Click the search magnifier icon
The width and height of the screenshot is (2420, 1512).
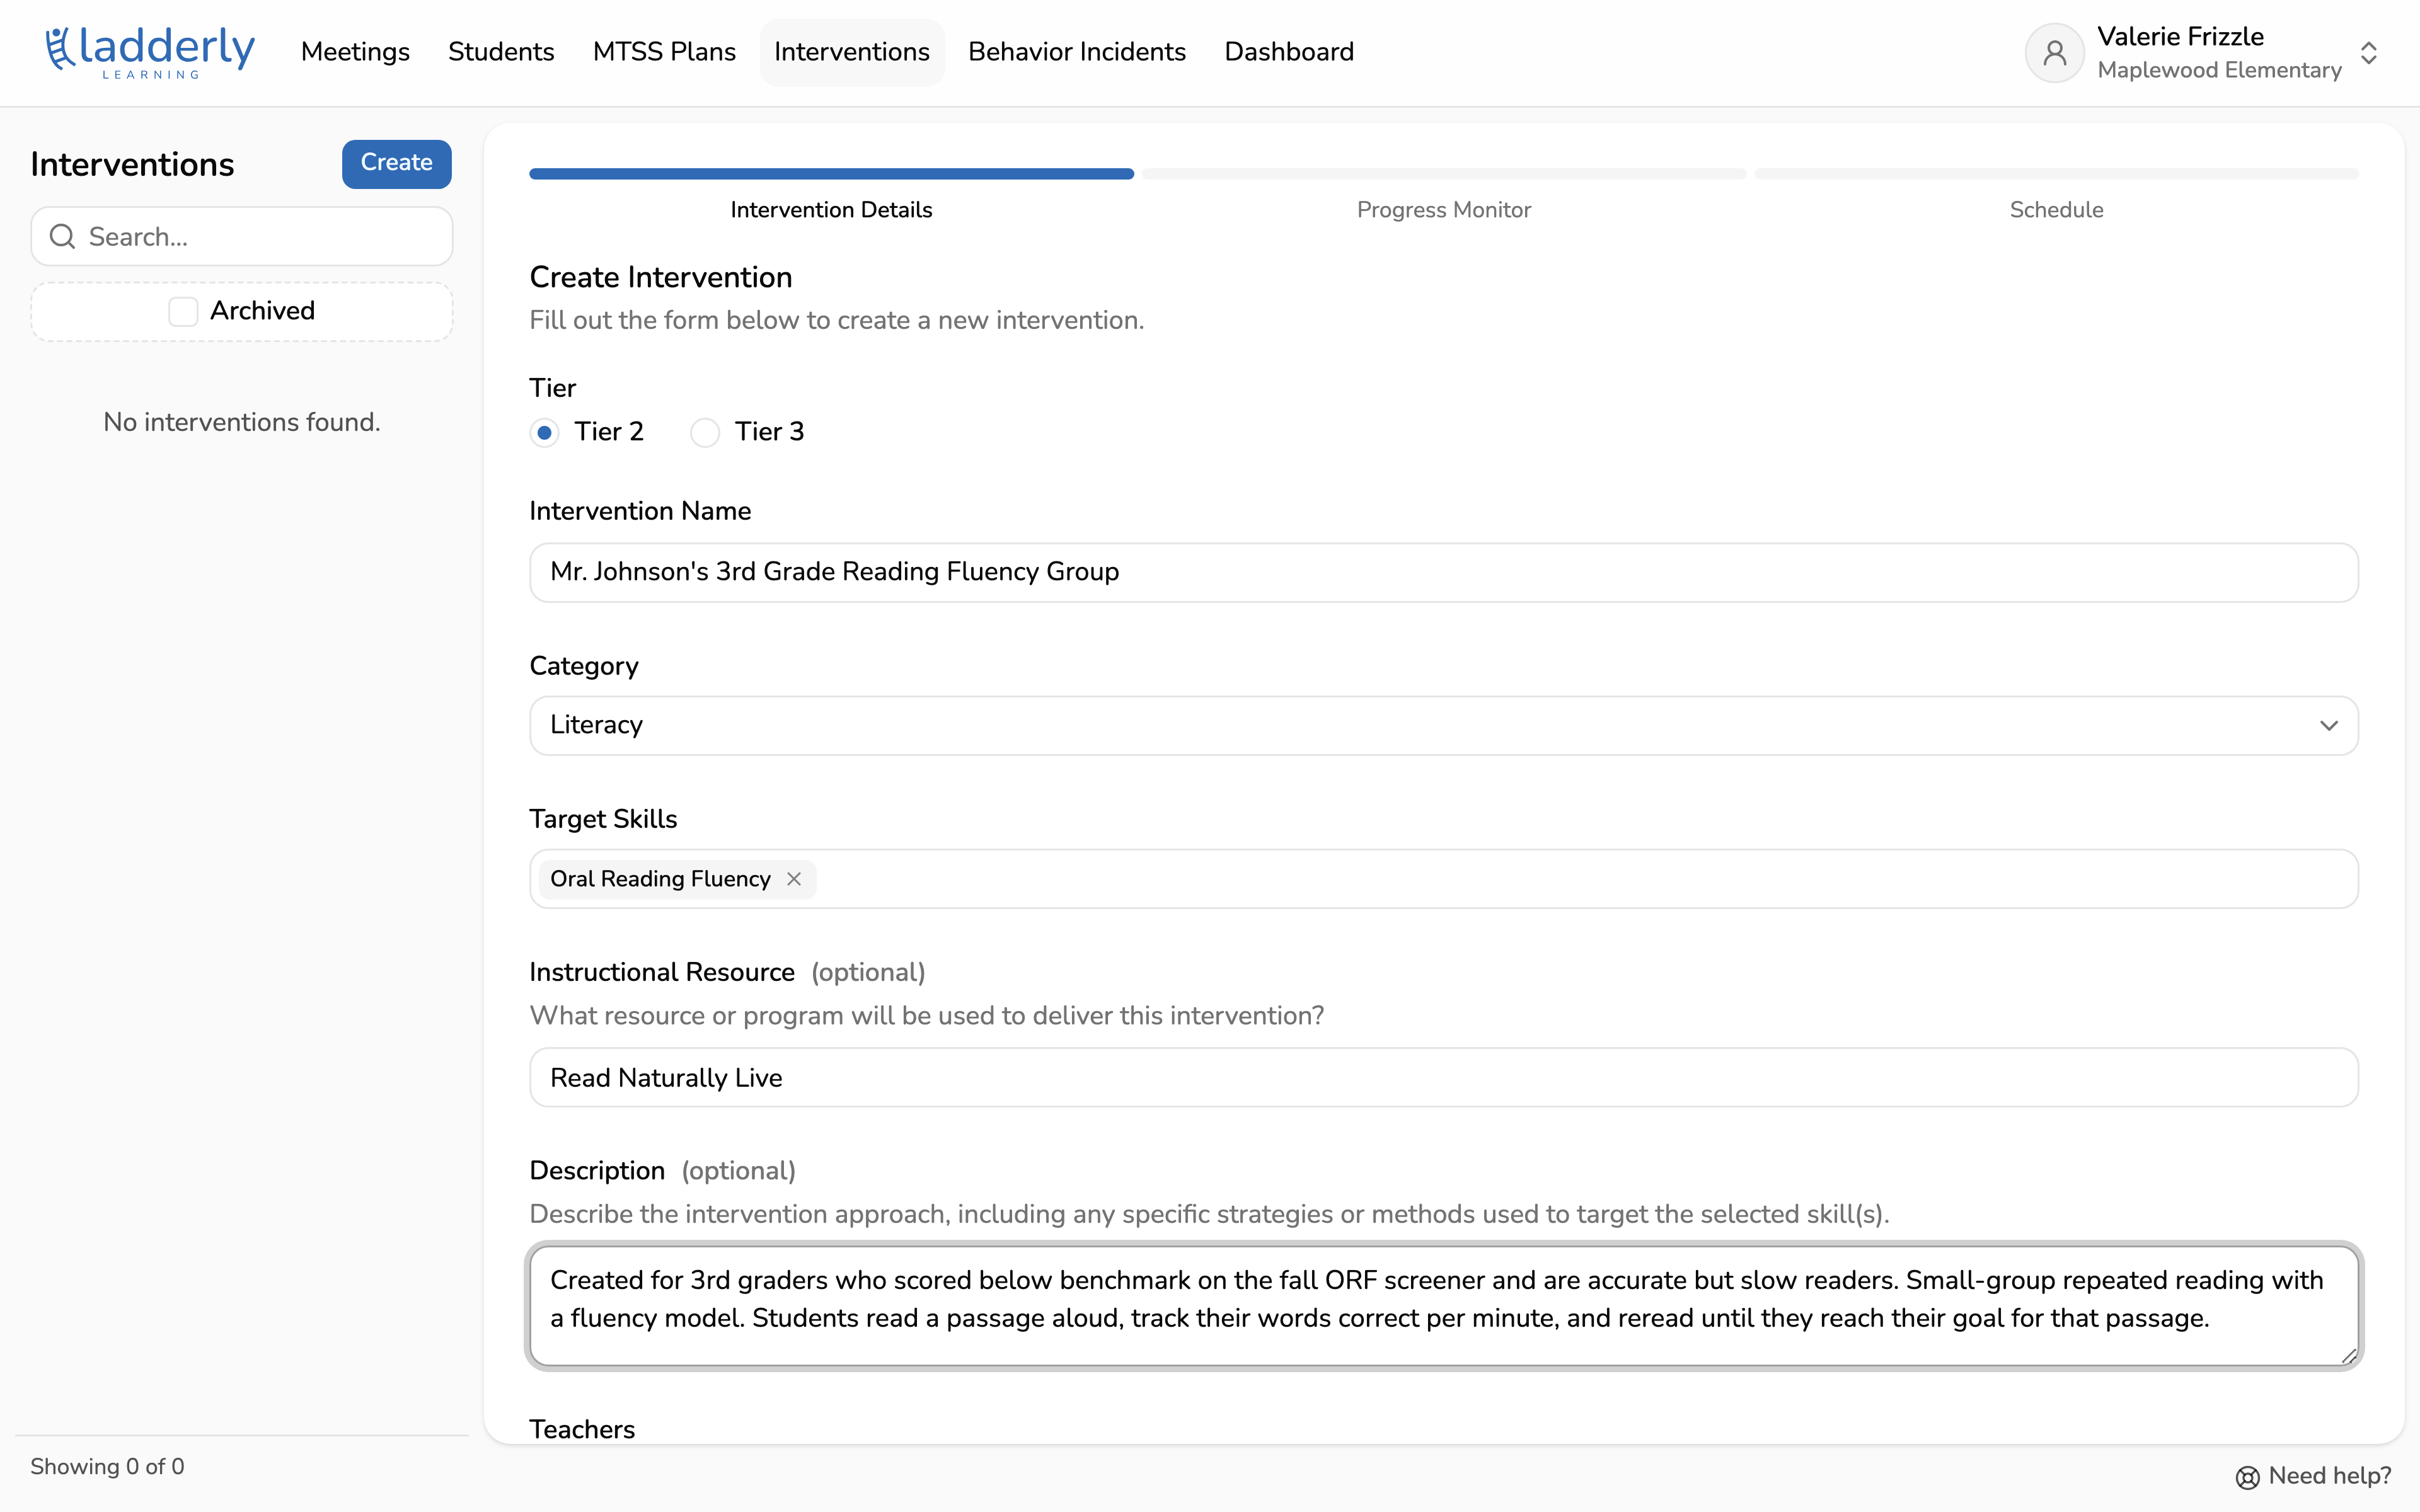[x=62, y=236]
